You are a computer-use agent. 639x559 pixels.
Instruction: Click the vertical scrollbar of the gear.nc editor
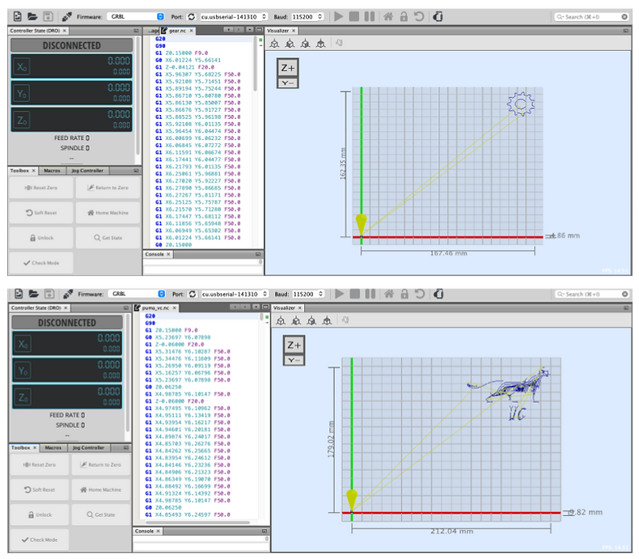(x=255, y=64)
